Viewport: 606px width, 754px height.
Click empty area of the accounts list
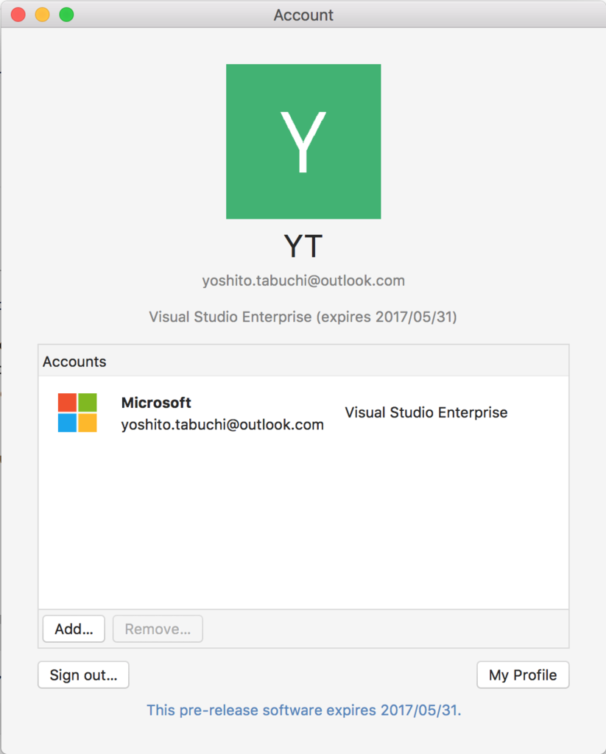(303, 524)
